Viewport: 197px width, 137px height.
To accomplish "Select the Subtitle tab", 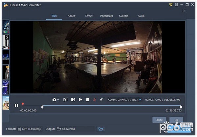I will click(124, 16).
